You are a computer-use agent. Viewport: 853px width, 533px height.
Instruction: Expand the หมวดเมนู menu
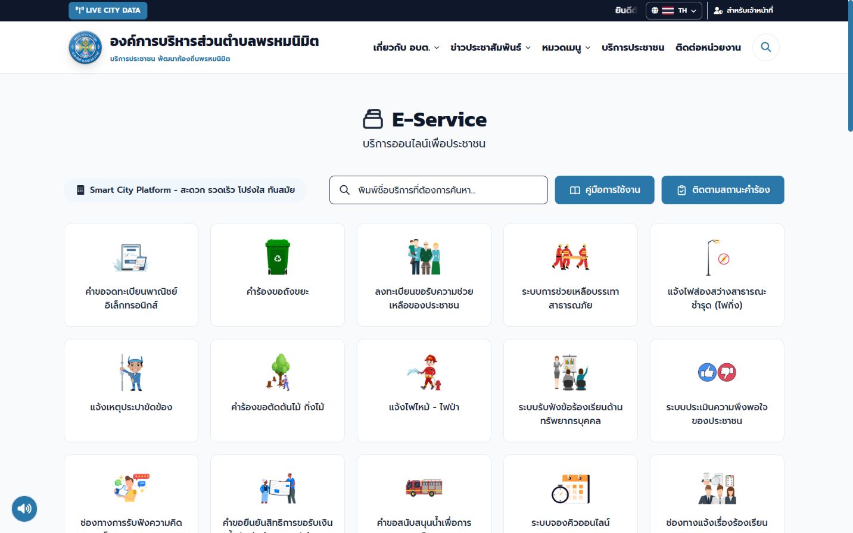(x=566, y=48)
